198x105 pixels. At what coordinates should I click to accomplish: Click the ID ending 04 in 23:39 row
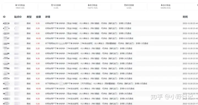(x=6, y=44)
